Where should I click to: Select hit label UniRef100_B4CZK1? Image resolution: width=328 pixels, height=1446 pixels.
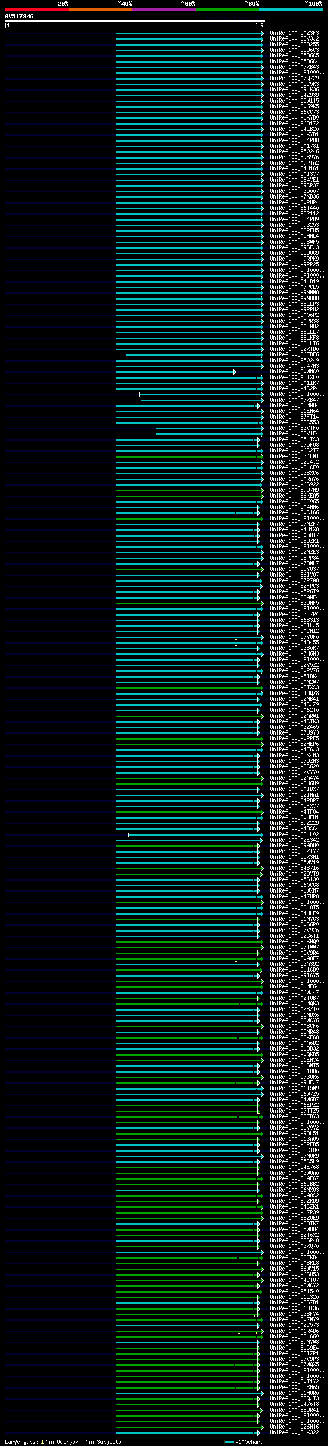coord(294,1206)
